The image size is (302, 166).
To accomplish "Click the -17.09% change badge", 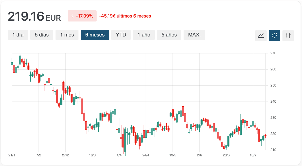I will click(82, 16).
